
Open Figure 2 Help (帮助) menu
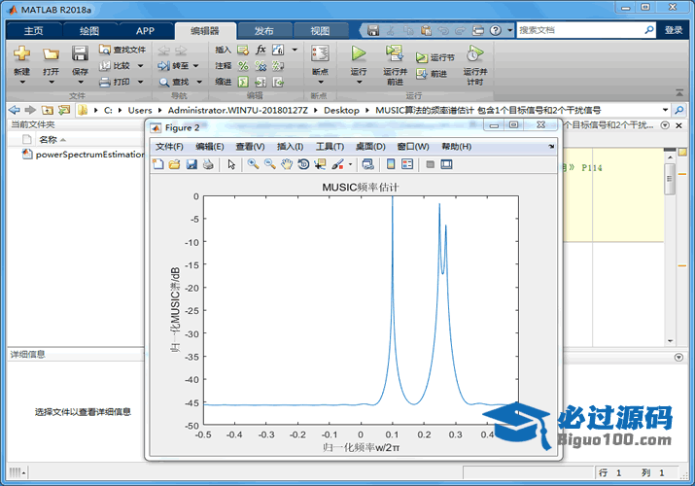456,147
